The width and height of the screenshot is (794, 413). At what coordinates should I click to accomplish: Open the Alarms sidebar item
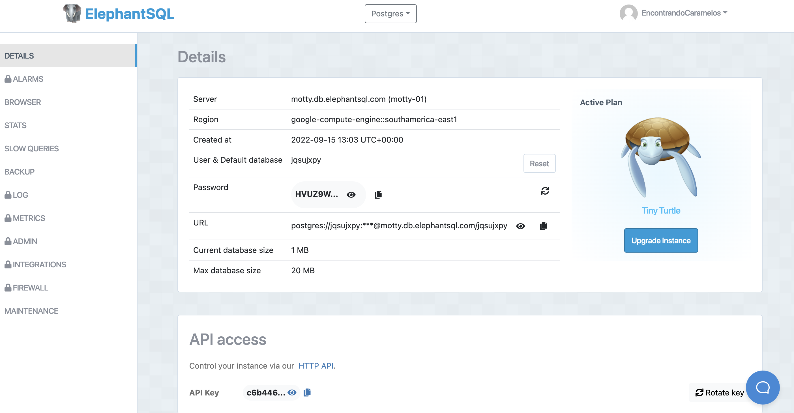point(28,79)
